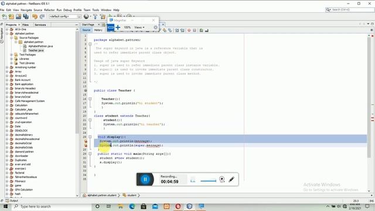Image resolution: width=375 pixels, height=211 pixels.
Task: Open the Tools menu
Action: point(96,10)
